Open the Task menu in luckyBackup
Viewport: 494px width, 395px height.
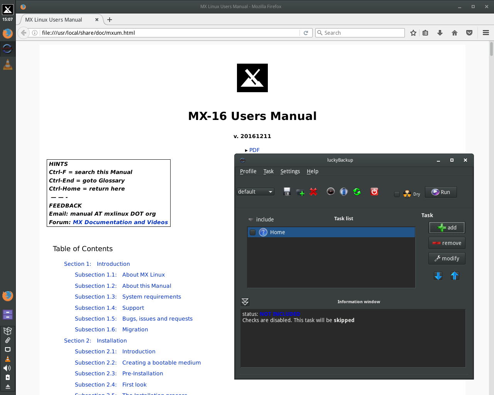(x=269, y=171)
